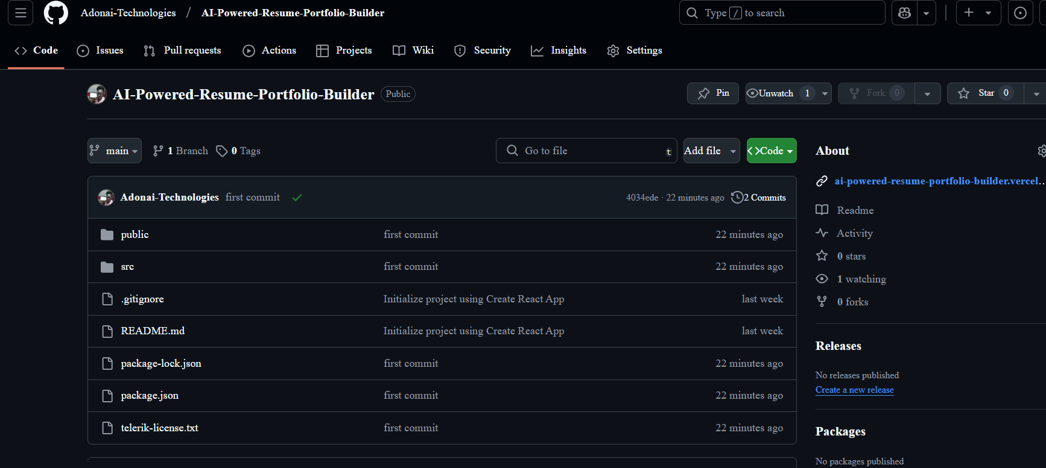This screenshot has height=468, width=1046.
Task: Expand the Copilot dropdown arrow
Action: [927, 13]
